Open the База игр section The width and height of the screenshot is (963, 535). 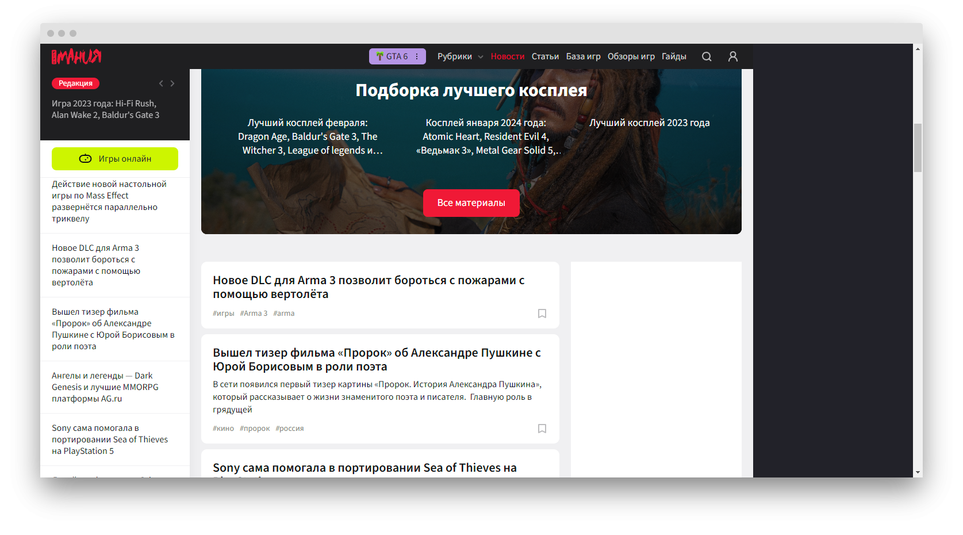(x=583, y=56)
